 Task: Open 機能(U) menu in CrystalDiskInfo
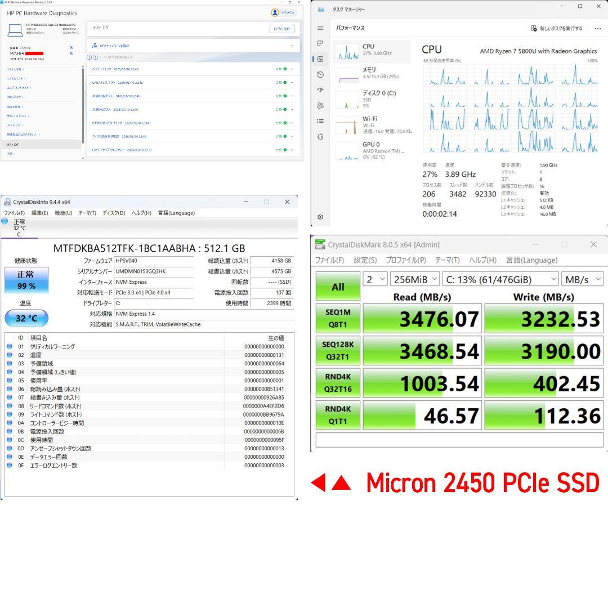pyautogui.click(x=63, y=213)
